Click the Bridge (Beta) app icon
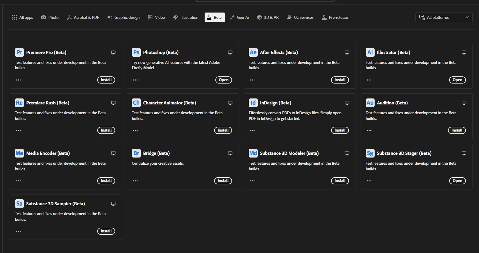Screen dimensions: 479x253 (136, 153)
